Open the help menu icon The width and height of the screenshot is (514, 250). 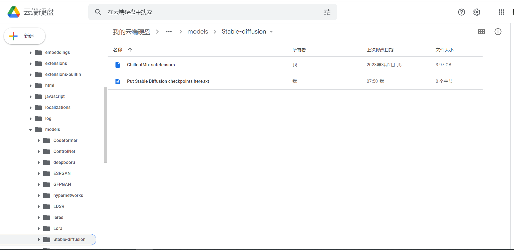tap(461, 12)
